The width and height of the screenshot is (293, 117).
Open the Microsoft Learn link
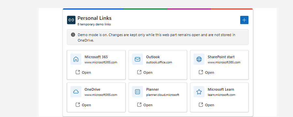(206, 105)
